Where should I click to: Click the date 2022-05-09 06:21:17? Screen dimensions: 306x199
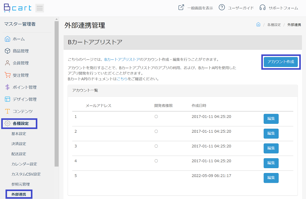(211, 175)
